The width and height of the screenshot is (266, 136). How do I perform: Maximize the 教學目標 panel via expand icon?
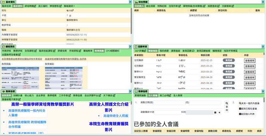130,91
